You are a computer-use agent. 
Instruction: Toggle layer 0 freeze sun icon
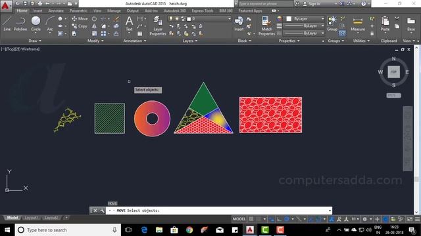point(177,19)
